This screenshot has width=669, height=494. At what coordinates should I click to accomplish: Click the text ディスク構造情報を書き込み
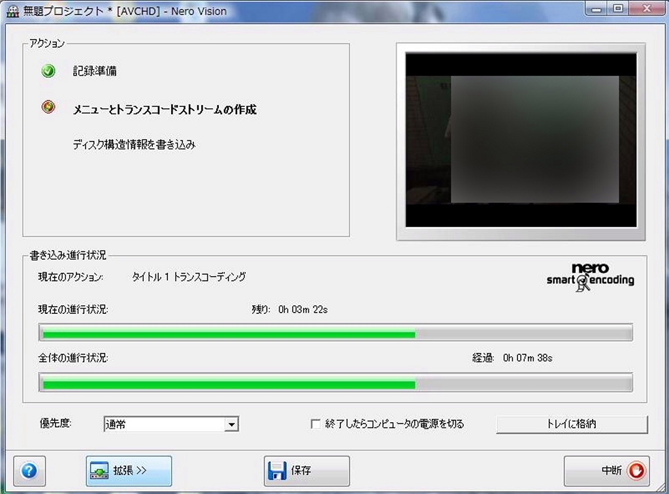(x=134, y=145)
